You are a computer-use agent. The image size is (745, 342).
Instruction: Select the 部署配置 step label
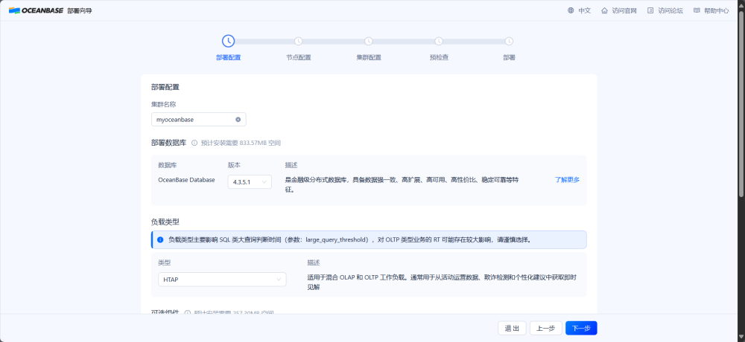tap(229, 58)
